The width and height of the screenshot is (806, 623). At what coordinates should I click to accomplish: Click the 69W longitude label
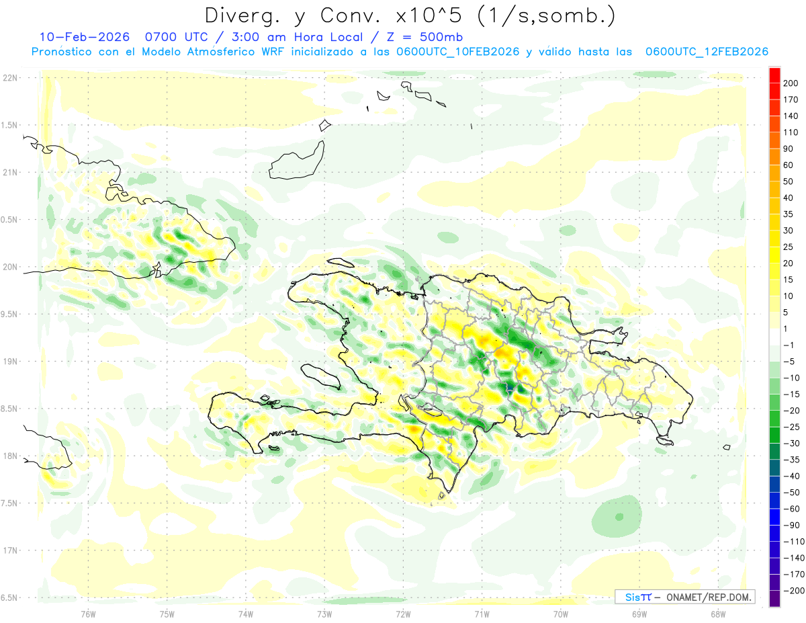point(639,613)
